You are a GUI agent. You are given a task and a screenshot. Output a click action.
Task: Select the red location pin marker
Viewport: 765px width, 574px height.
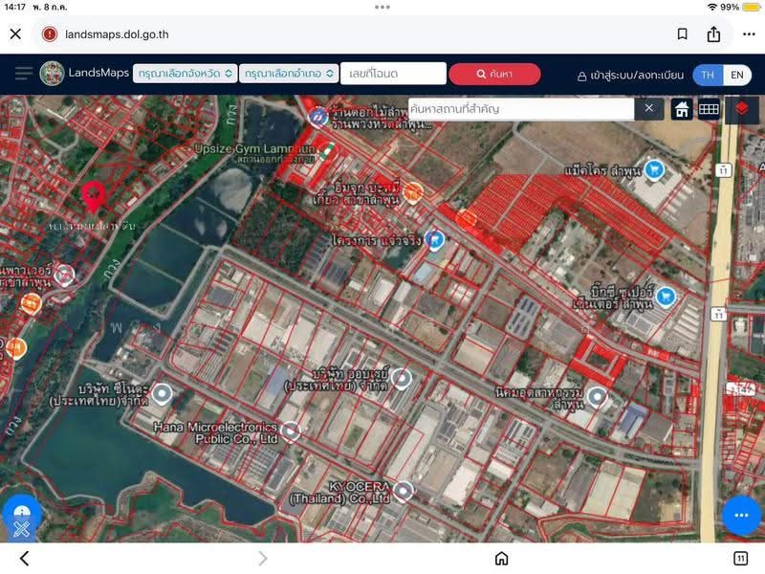94,197
